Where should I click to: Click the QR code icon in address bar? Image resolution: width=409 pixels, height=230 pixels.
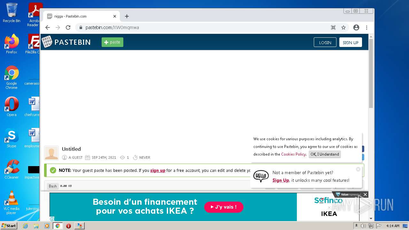(333, 27)
